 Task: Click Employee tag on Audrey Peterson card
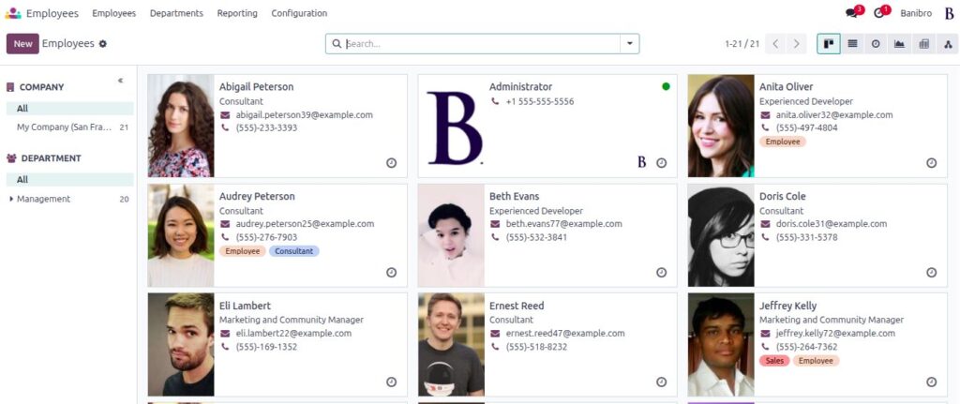[243, 251]
